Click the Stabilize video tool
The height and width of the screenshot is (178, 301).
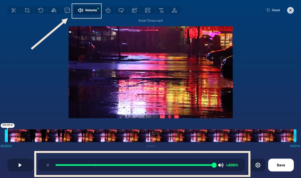pyautogui.click(x=134, y=10)
